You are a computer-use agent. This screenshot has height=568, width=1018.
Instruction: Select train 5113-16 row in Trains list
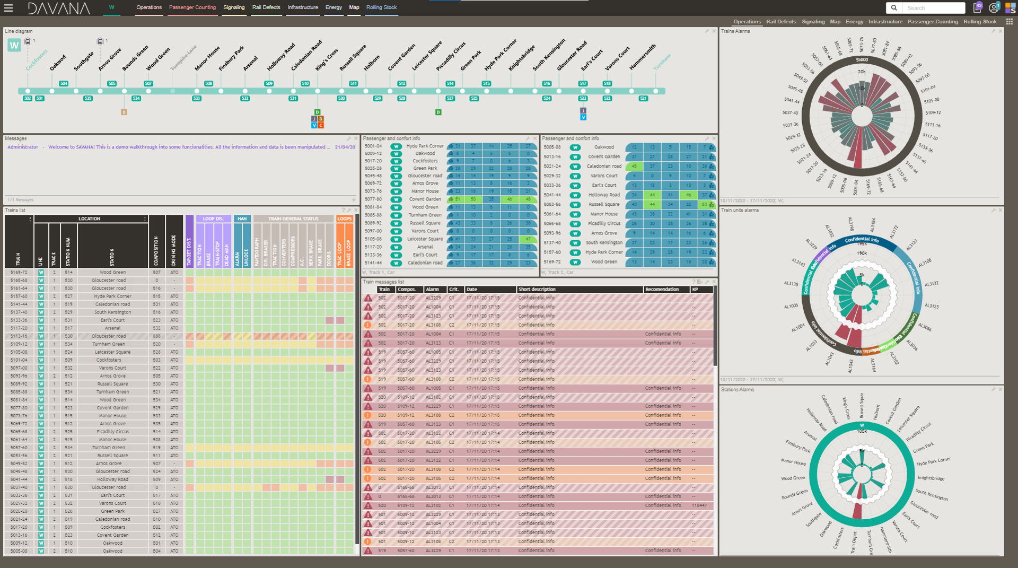179,336
